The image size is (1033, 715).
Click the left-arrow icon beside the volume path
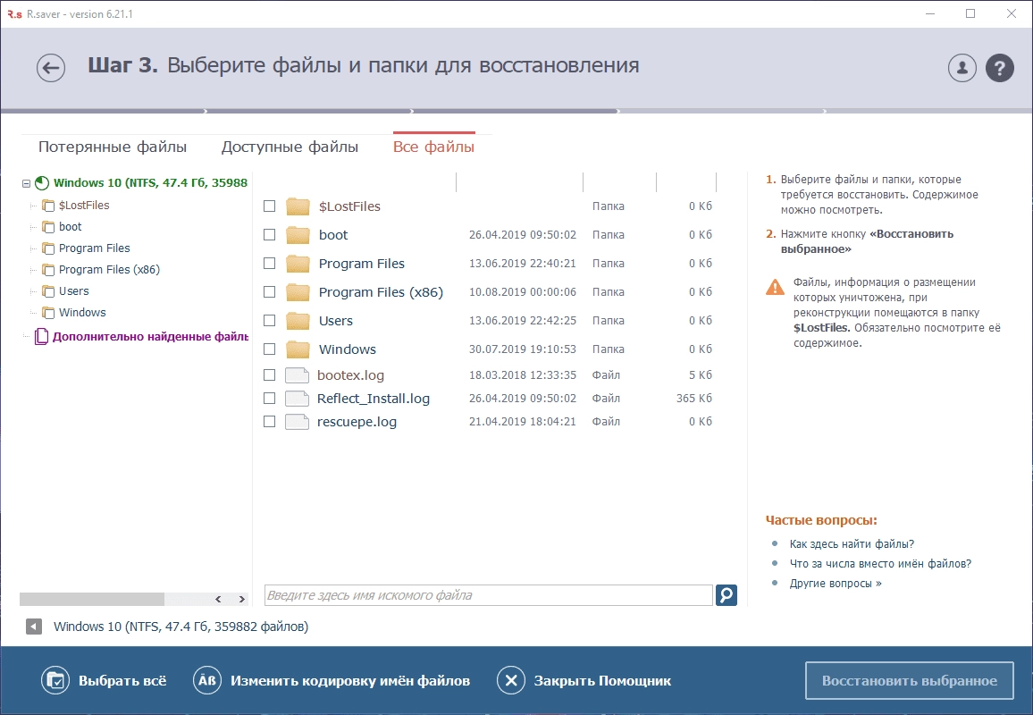coord(34,627)
